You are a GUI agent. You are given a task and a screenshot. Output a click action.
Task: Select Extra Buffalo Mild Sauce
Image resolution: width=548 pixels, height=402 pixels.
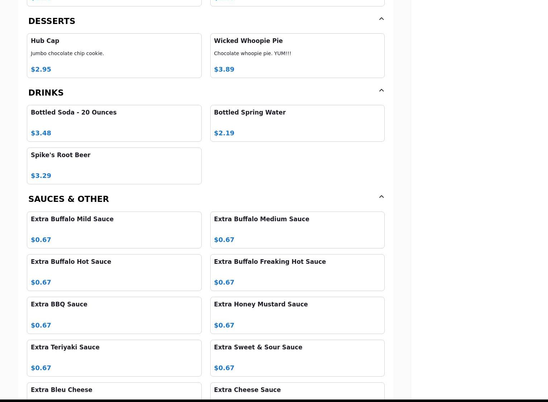tap(114, 230)
